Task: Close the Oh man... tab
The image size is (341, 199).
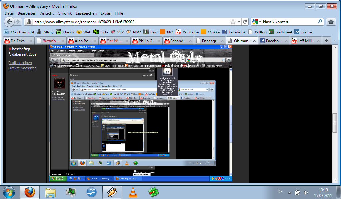Action: point(254,41)
